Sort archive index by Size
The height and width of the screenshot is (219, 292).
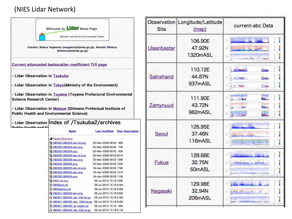(x=119, y=131)
